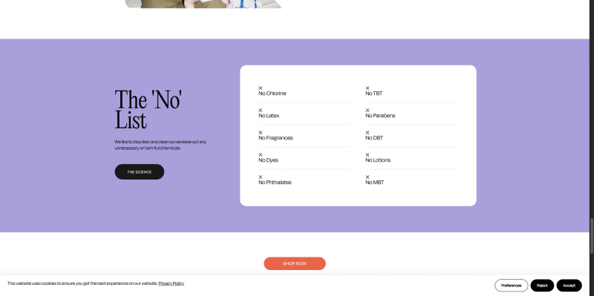Click the "No Dyes" text

[x=268, y=160]
